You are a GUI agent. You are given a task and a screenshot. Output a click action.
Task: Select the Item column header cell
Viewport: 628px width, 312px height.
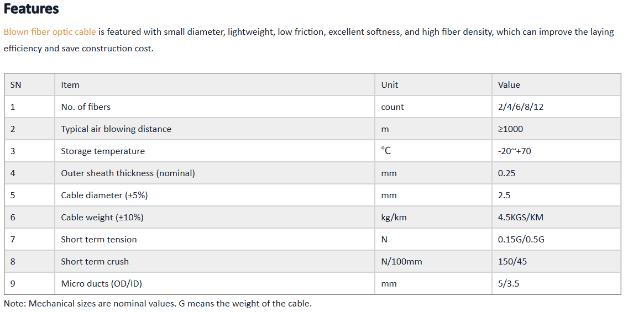(x=214, y=85)
